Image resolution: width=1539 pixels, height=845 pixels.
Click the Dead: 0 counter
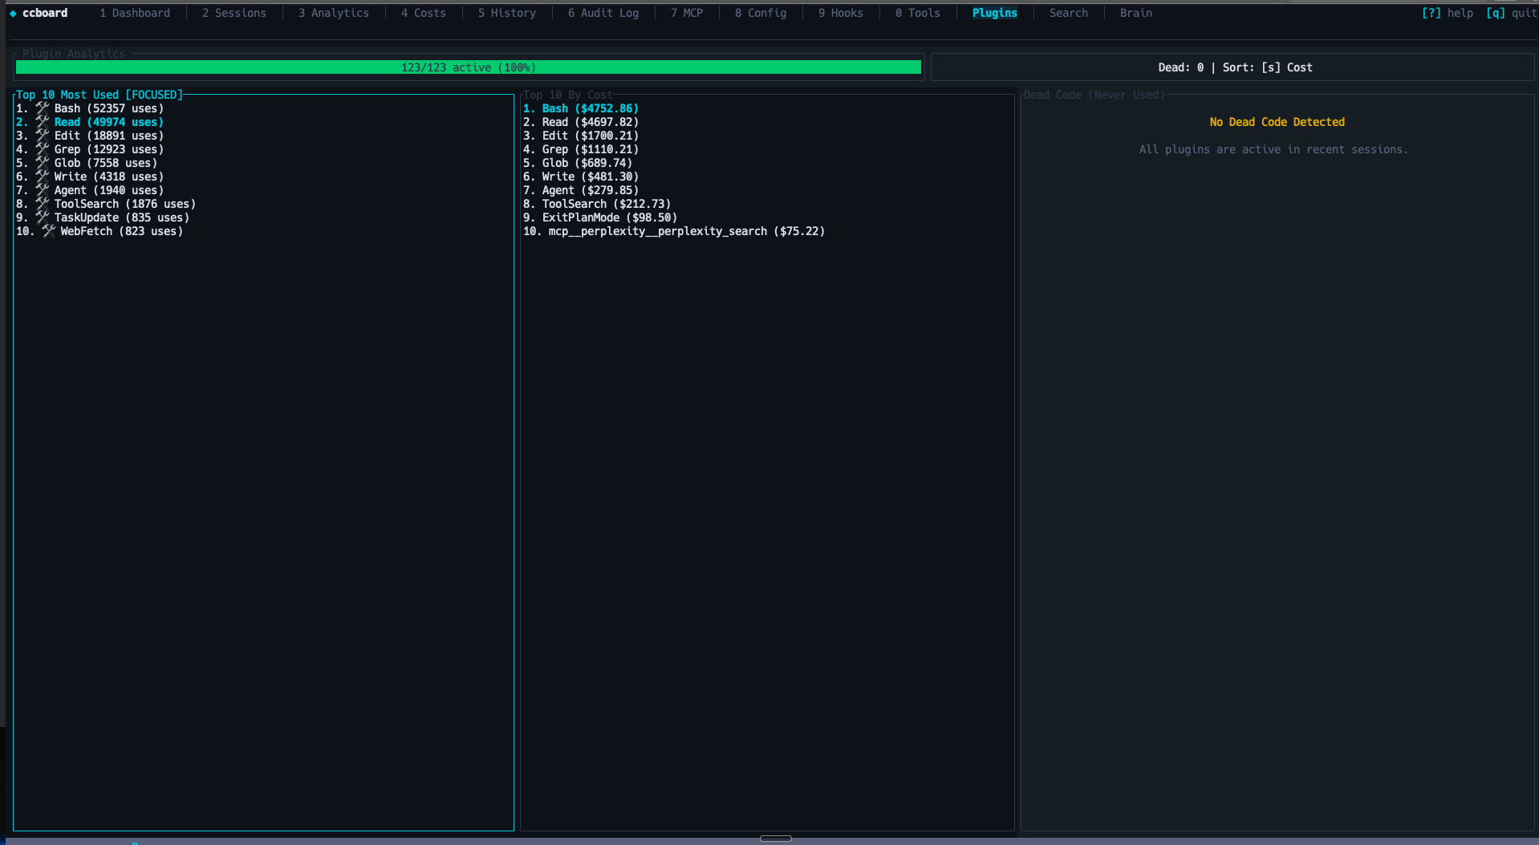1181,67
